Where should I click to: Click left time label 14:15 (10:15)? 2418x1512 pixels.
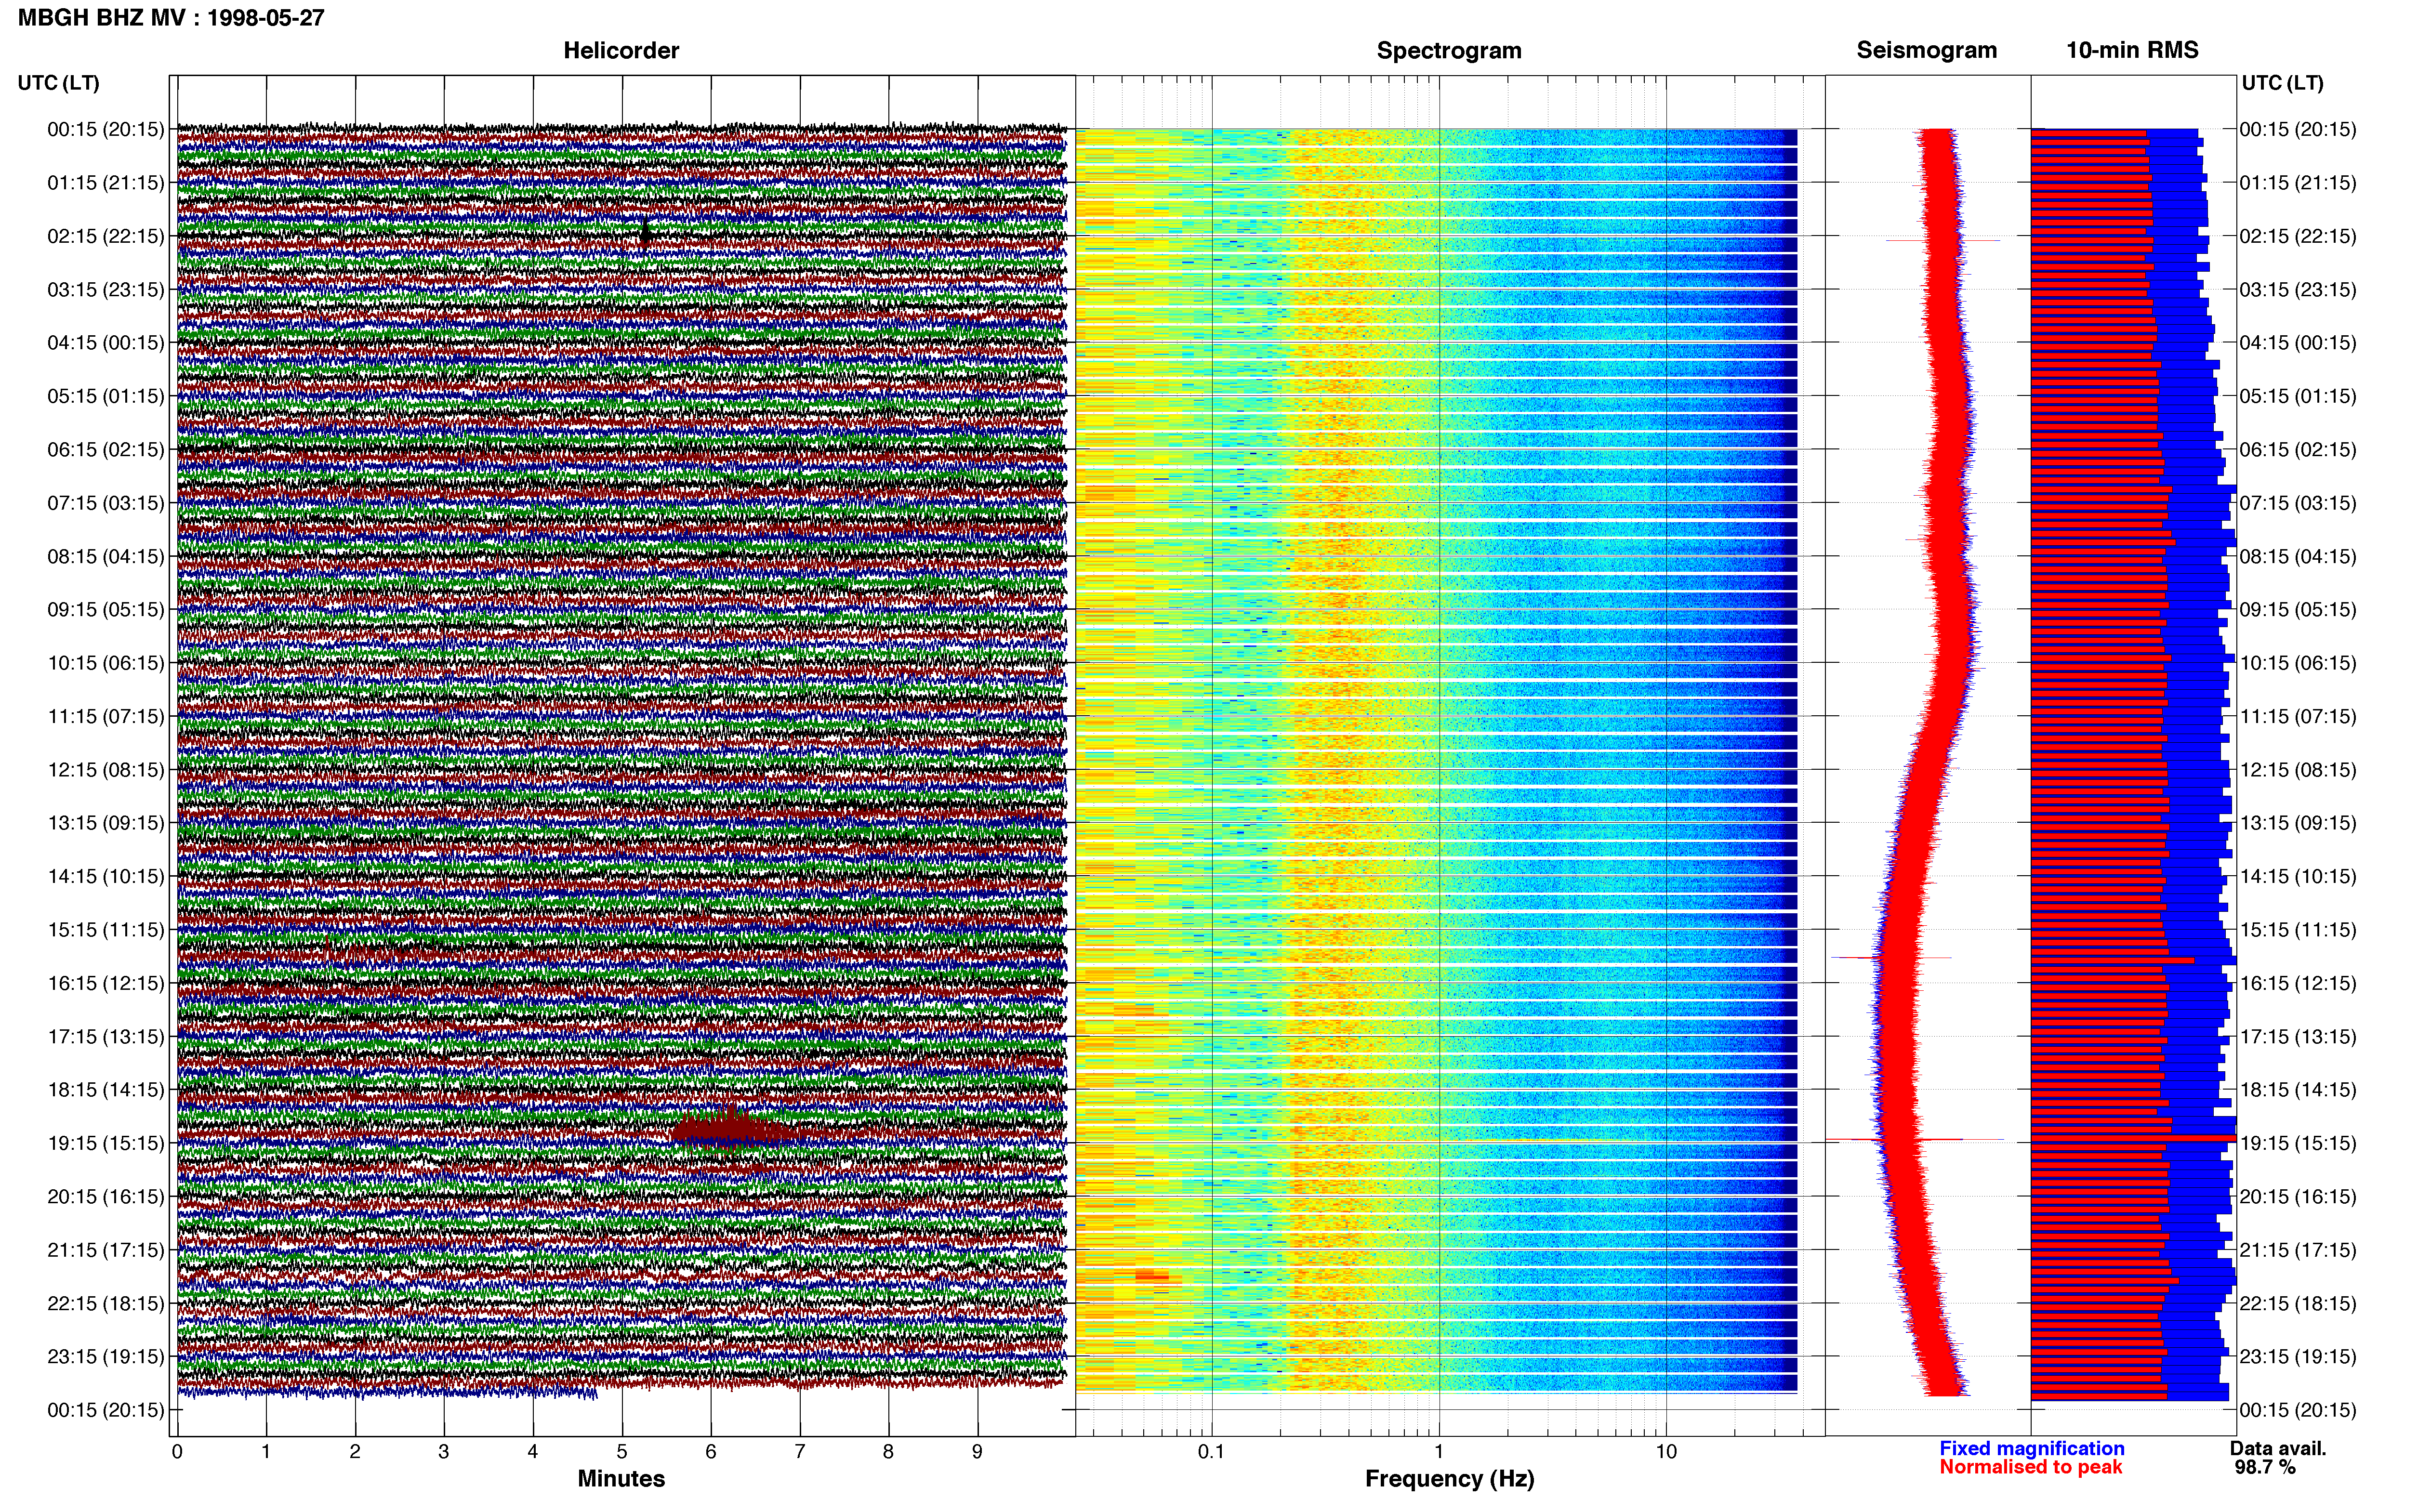(106, 876)
